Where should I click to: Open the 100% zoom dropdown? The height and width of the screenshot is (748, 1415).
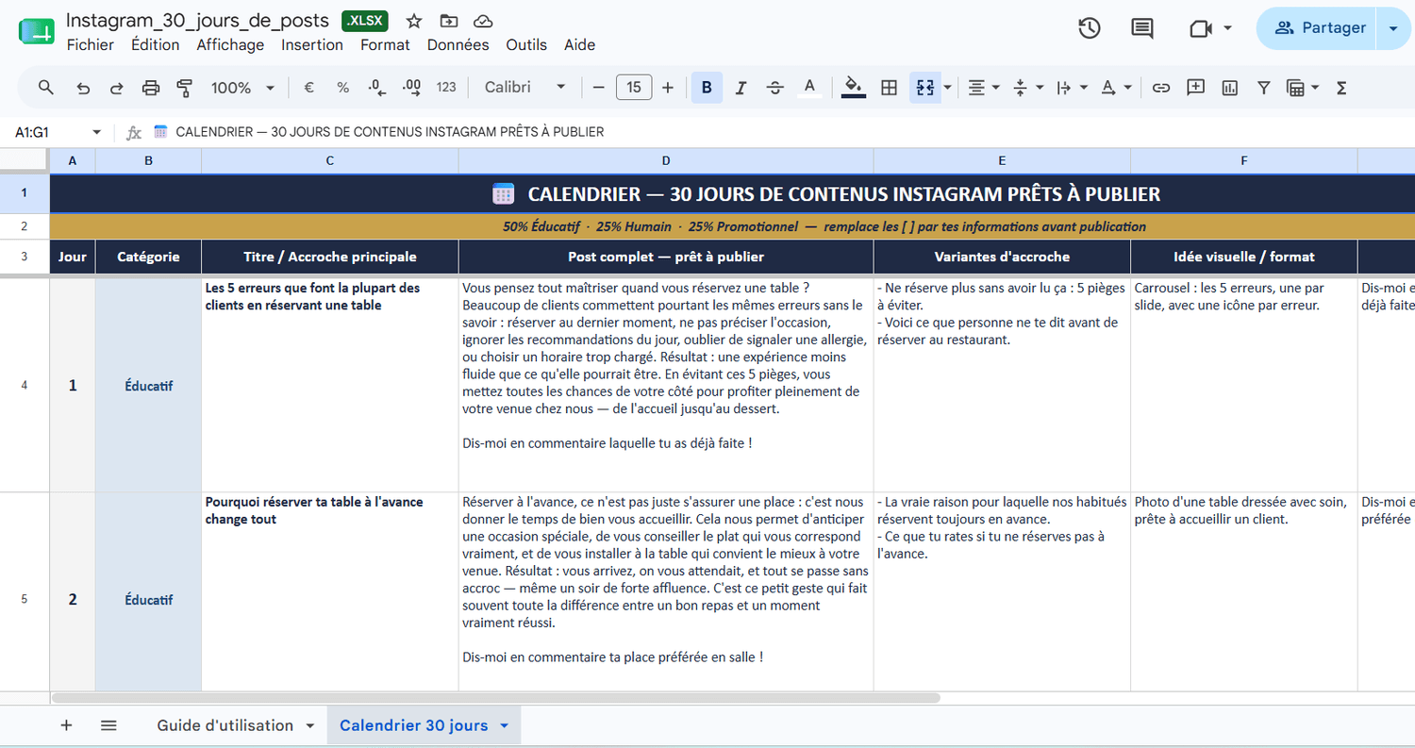[242, 88]
